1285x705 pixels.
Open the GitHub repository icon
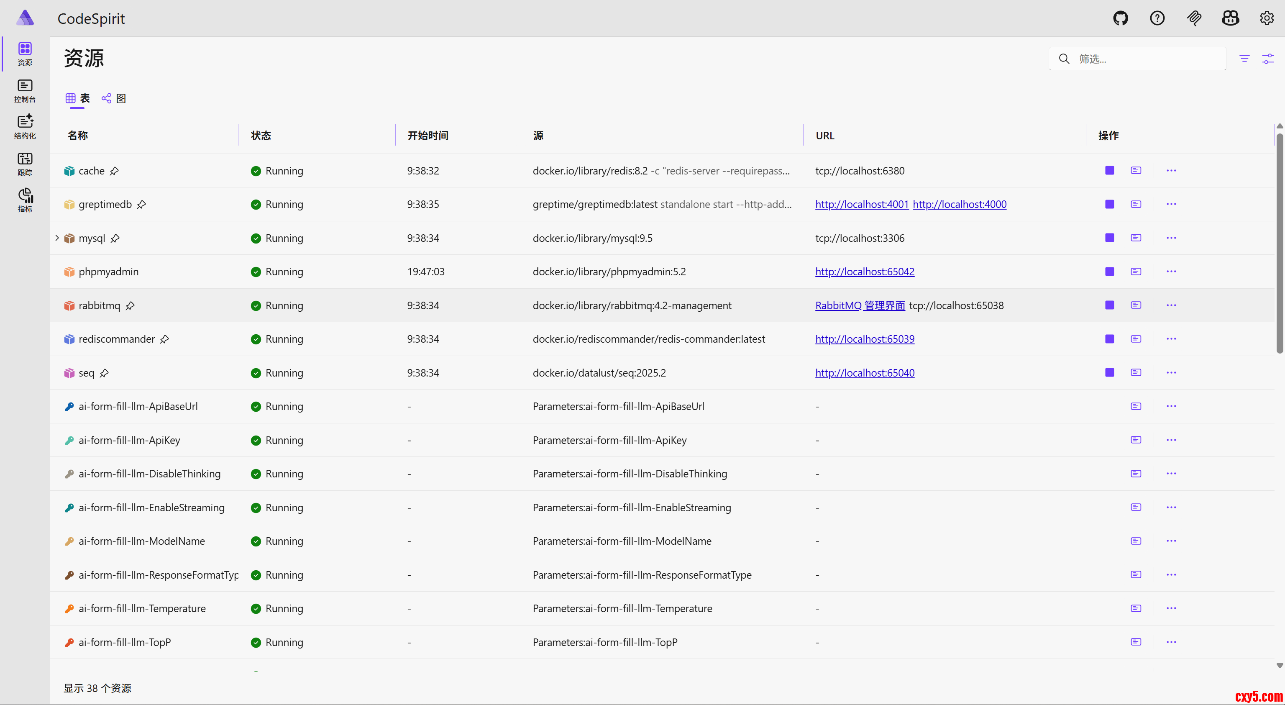coord(1120,18)
